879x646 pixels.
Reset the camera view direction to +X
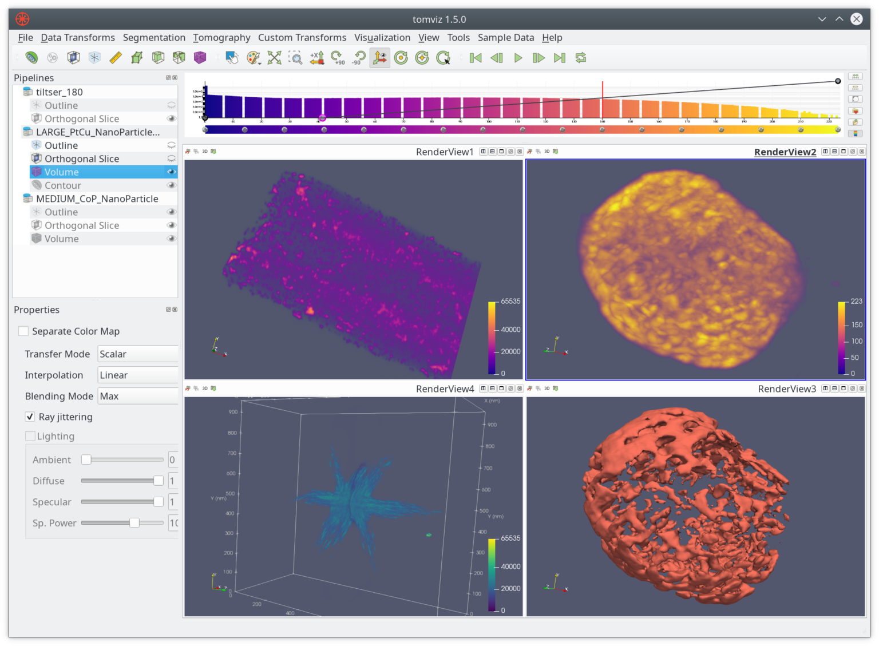click(316, 57)
